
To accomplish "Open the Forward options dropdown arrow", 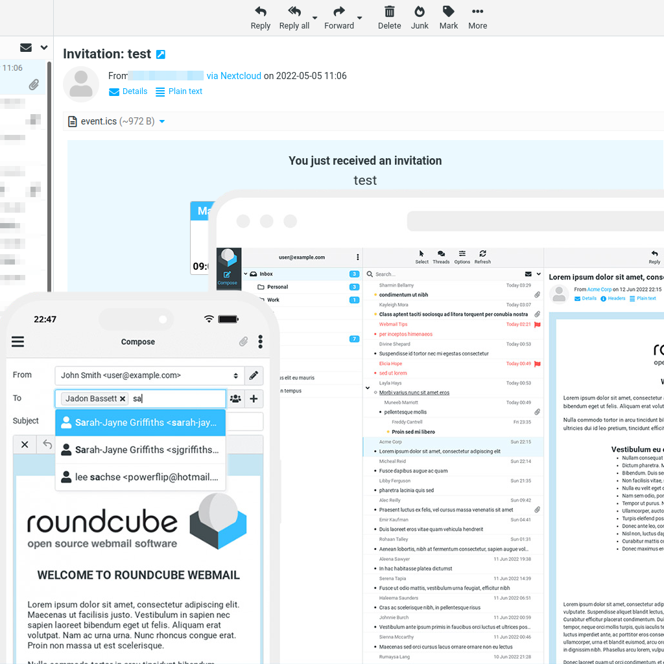I will [x=359, y=18].
